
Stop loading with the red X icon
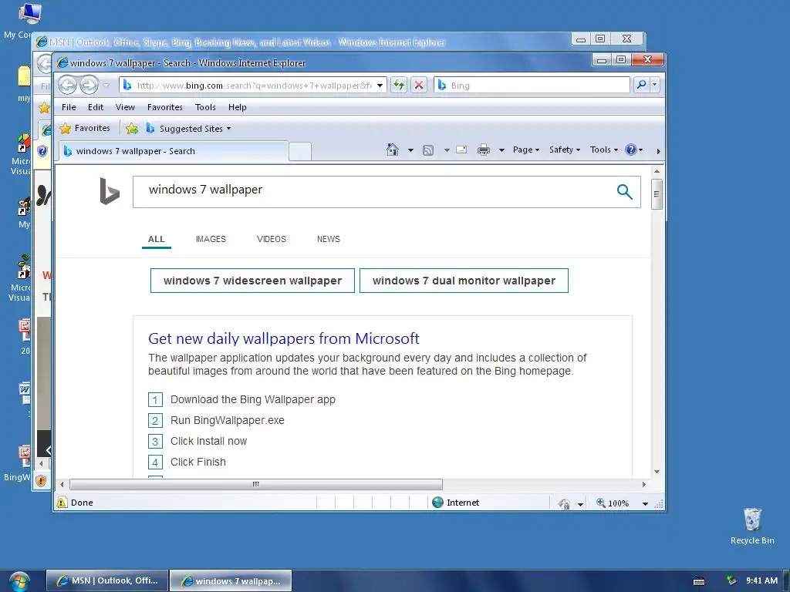[x=419, y=85]
